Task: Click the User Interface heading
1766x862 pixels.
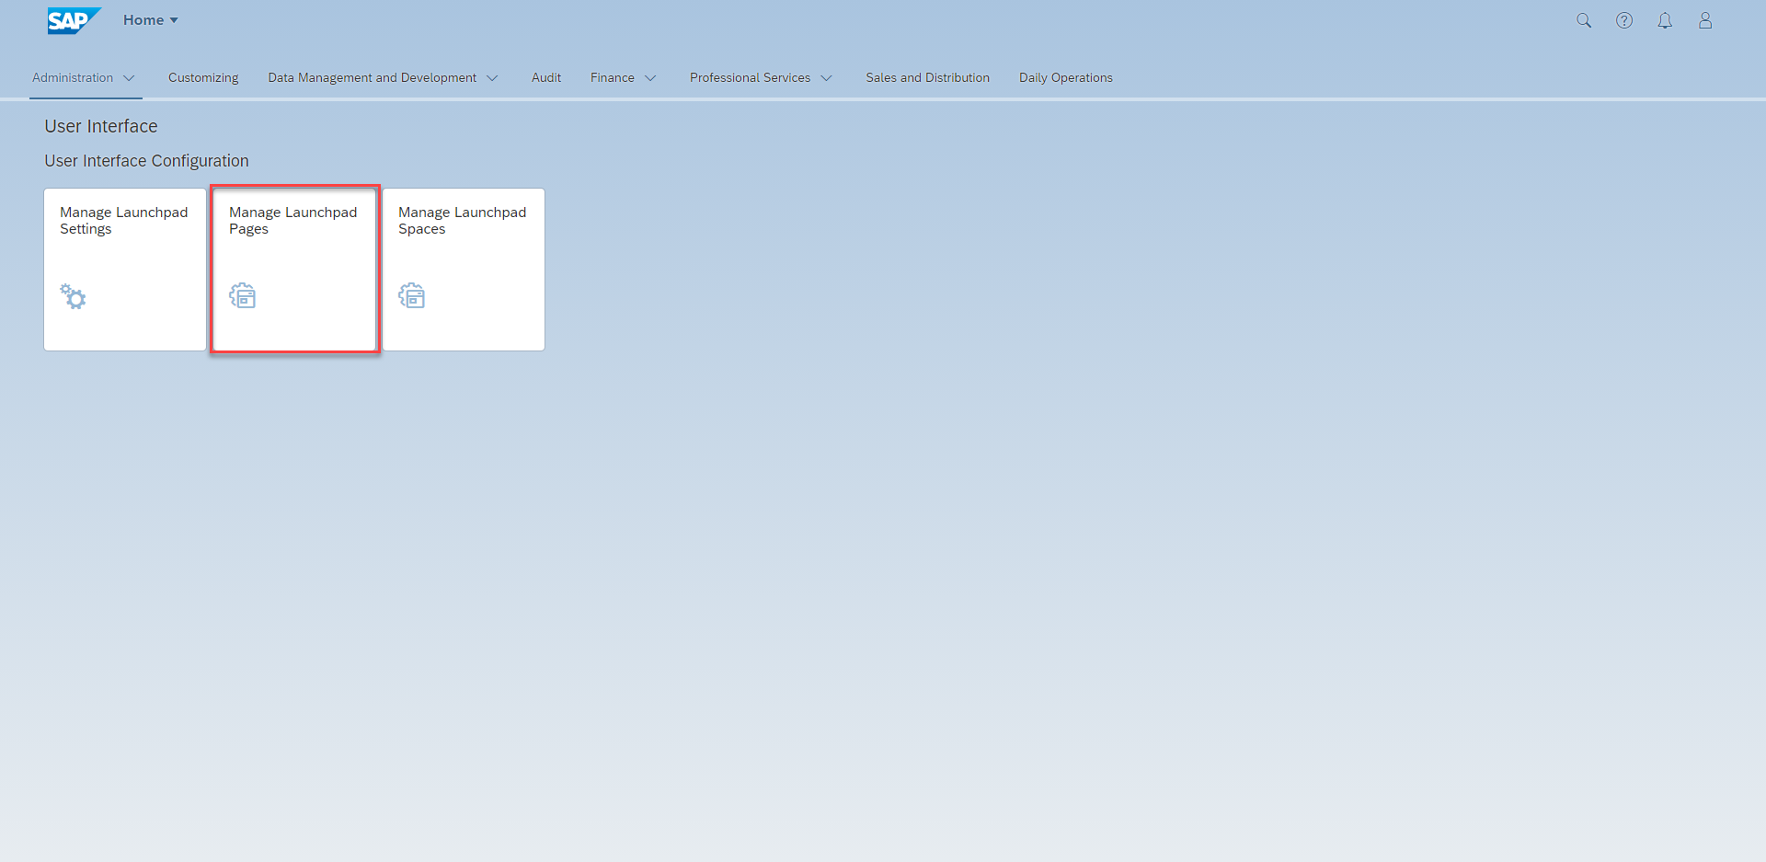Action: pos(101,127)
